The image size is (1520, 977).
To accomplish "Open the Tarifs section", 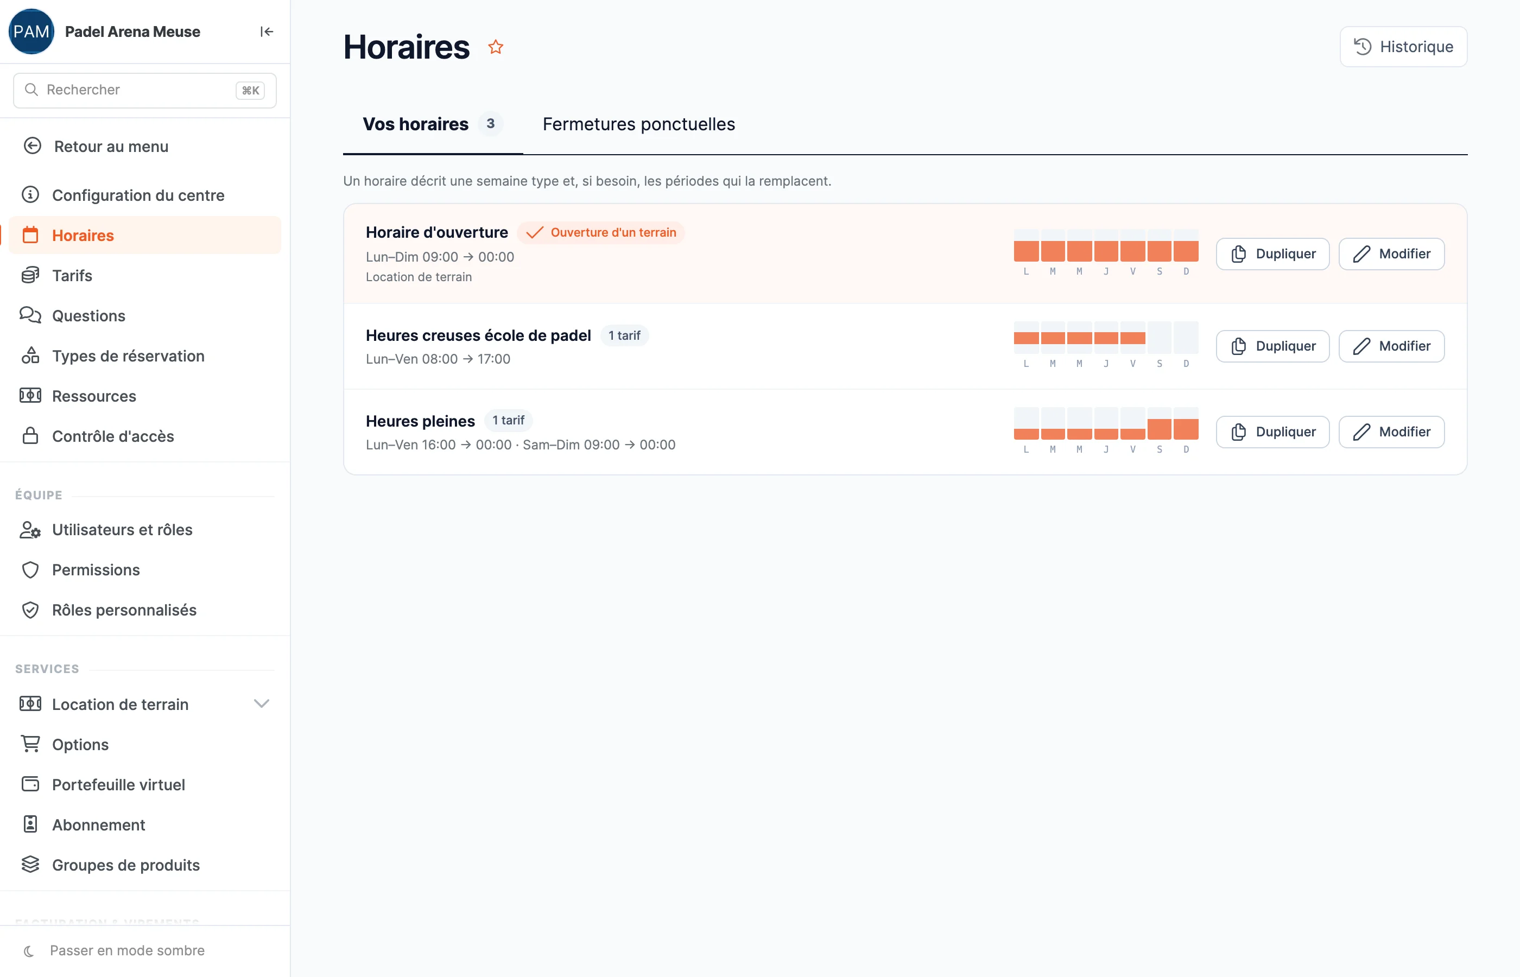I will pos(144,275).
